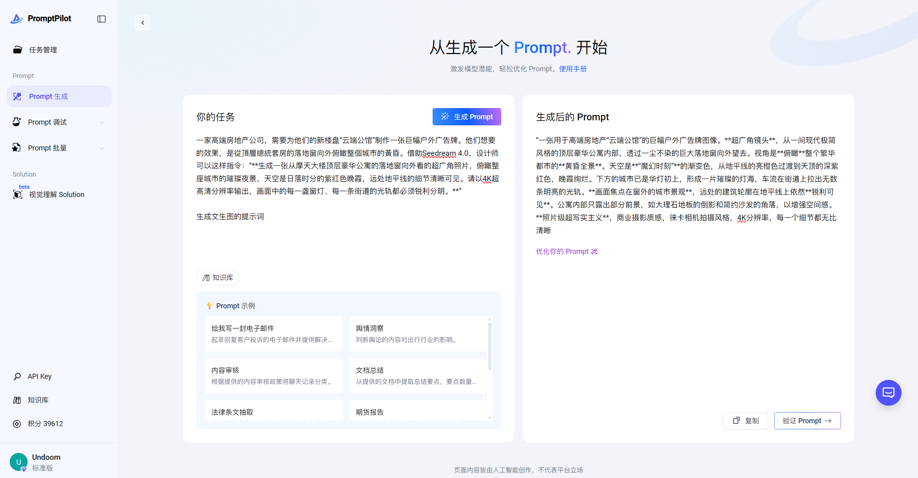Expand the Prompt 批量 chevron
Image resolution: width=918 pixels, height=478 pixels.
(102, 148)
